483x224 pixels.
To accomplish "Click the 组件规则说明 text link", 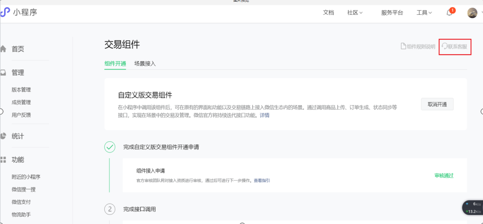I will pos(421,47).
